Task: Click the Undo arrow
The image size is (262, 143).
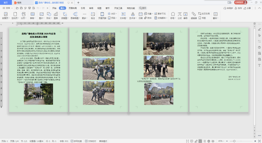Action: [38, 8]
